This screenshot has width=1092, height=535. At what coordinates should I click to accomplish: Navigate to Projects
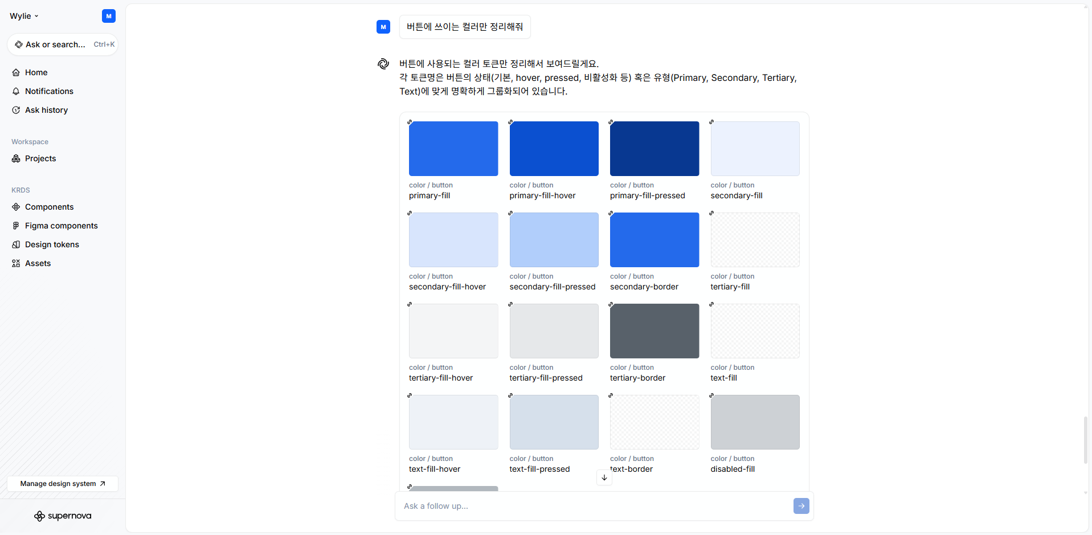tap(40, 158)
